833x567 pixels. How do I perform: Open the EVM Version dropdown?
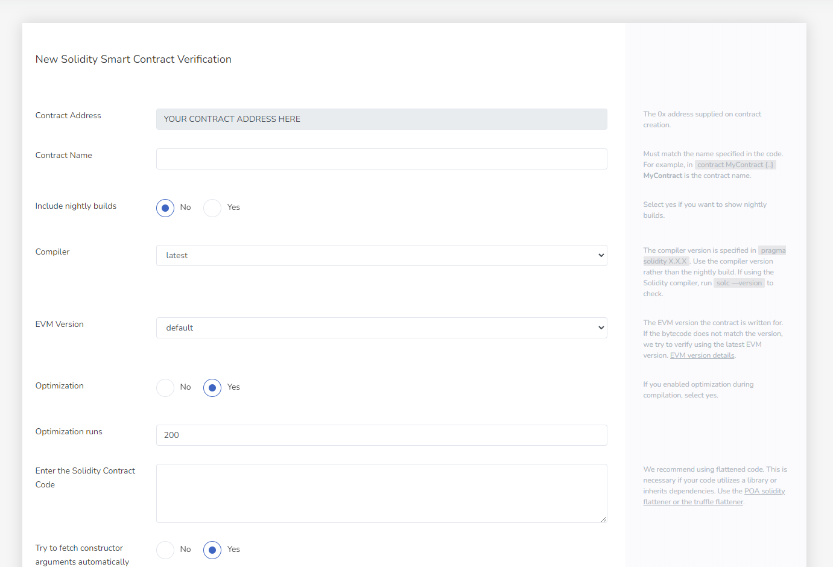tap(381, 328)
